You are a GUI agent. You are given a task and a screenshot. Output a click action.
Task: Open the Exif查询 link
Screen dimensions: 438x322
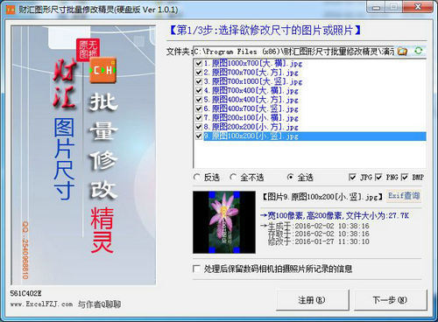404,196
